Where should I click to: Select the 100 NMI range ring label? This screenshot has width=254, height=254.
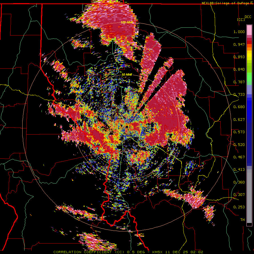pyautogui.click(x=126, y=22)
